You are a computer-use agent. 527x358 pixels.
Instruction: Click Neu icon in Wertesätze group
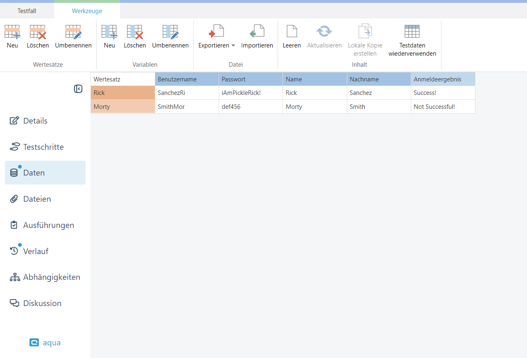tap(12, 32)
